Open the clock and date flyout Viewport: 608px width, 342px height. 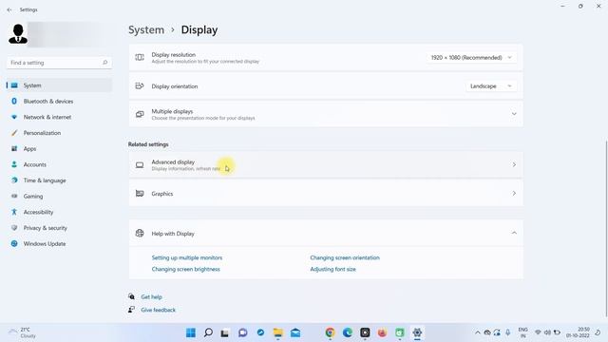click(578, 332)
